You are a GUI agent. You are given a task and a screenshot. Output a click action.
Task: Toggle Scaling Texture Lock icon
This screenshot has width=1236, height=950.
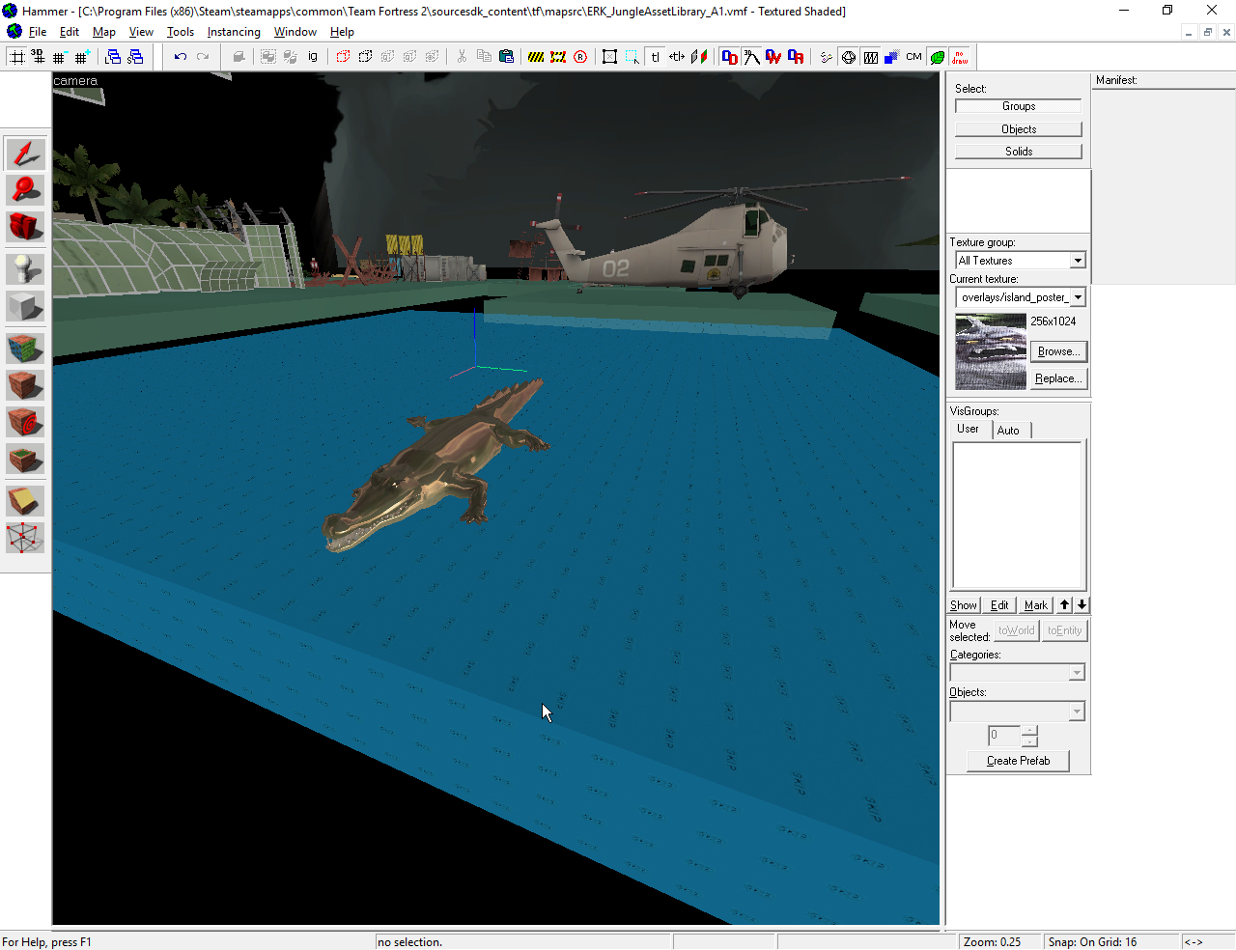(x=677, y=57)
